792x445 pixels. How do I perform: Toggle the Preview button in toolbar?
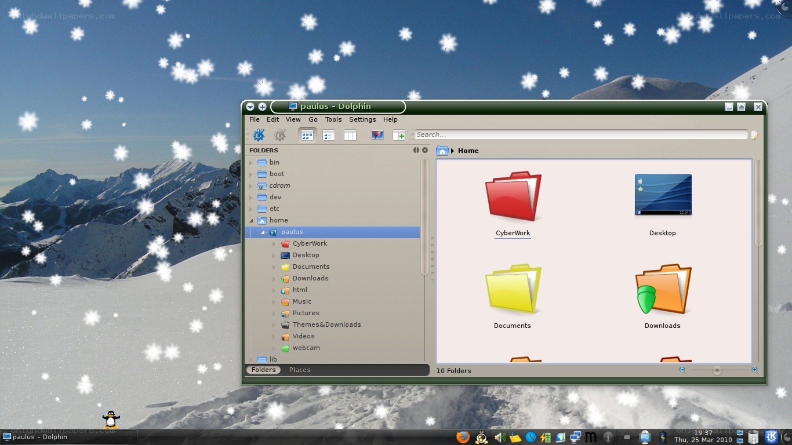(x=377, y=135)
